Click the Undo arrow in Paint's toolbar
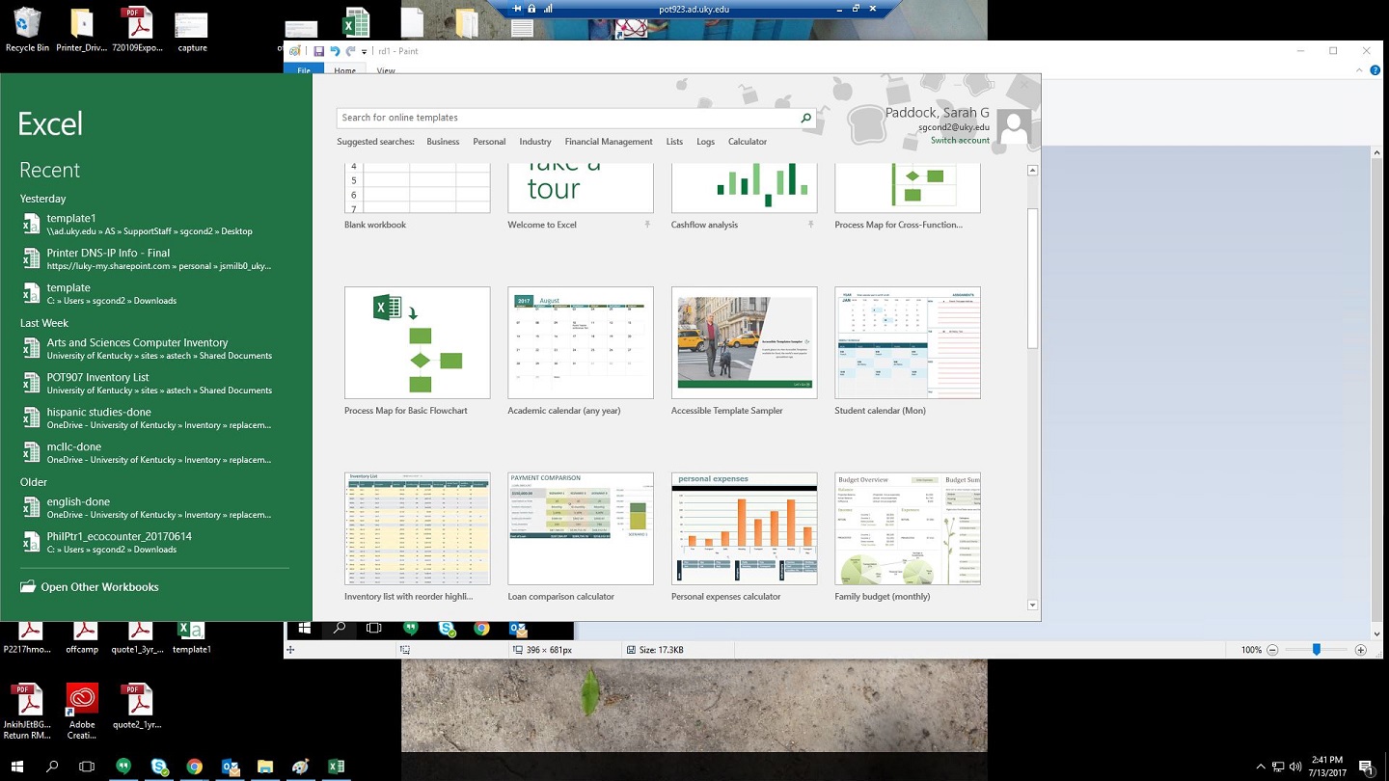The image size is (1389, 781). (335, 51)
